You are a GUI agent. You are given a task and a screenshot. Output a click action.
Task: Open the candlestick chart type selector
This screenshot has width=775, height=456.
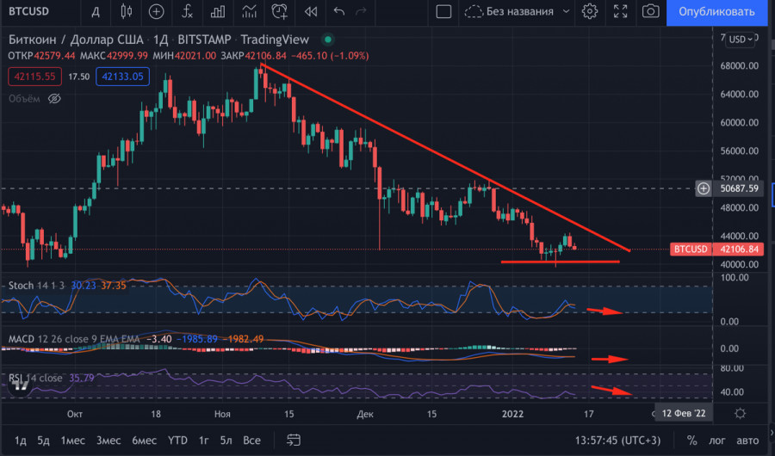[127, 11]
